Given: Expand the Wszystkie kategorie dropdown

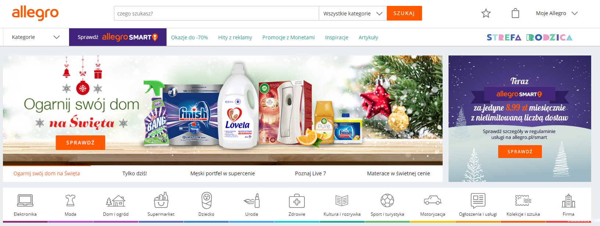Looking at the screenshot, I should click(x=353, y=13).
